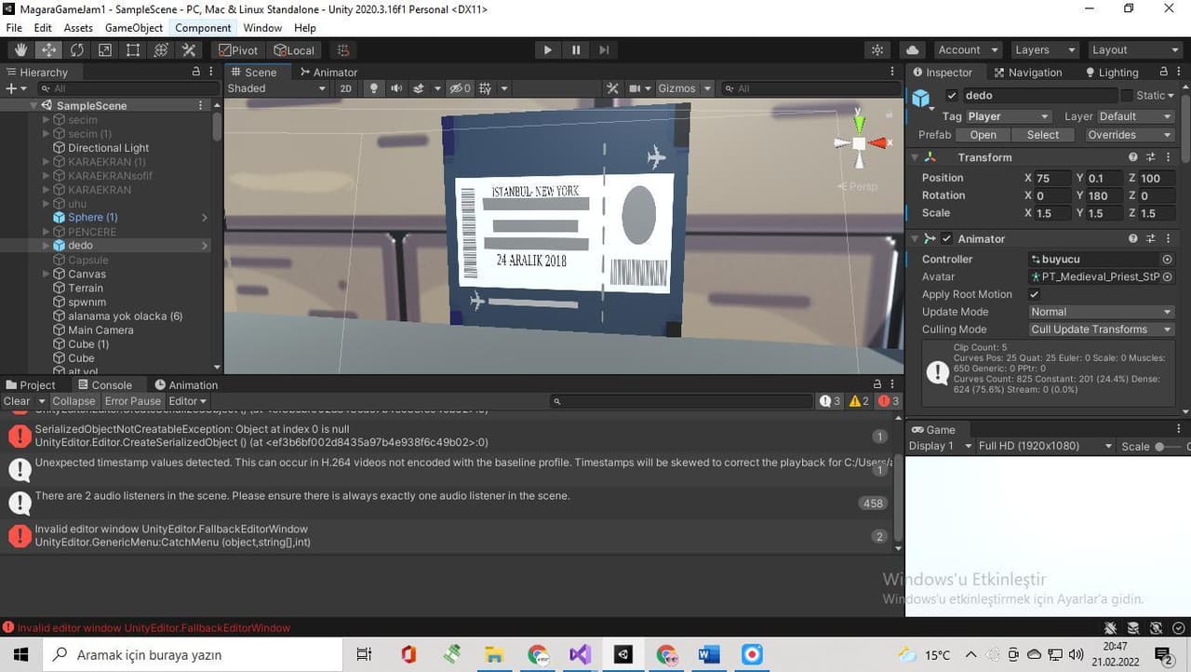Open Hierarchy panel options menu
1191x672 pixels.
pyautogui.click(x=210, y=72)
